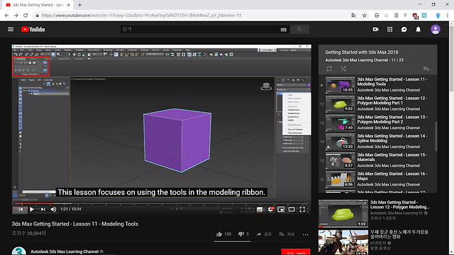Go to the YouTube home logo
The height and width of the screenshot is (255, 454).
click(33, 30)
